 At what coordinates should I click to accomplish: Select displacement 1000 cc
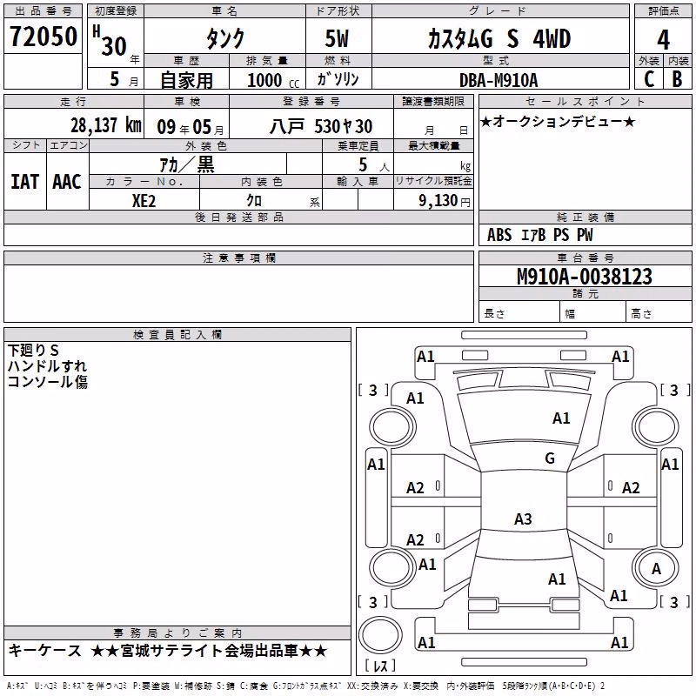tap(273, 80)
